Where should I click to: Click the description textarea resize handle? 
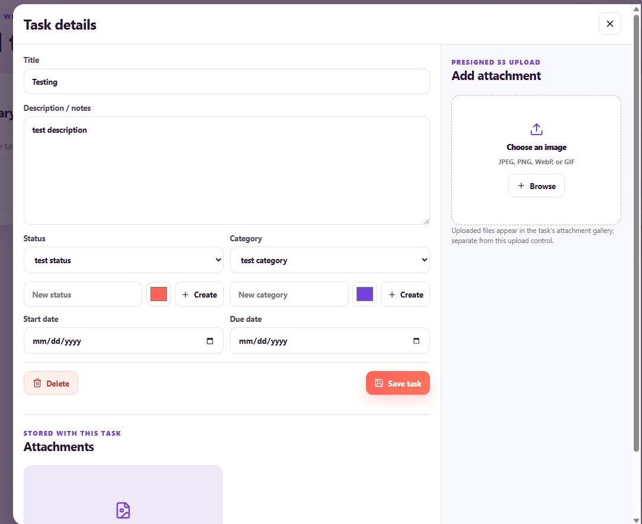[426, 221]
